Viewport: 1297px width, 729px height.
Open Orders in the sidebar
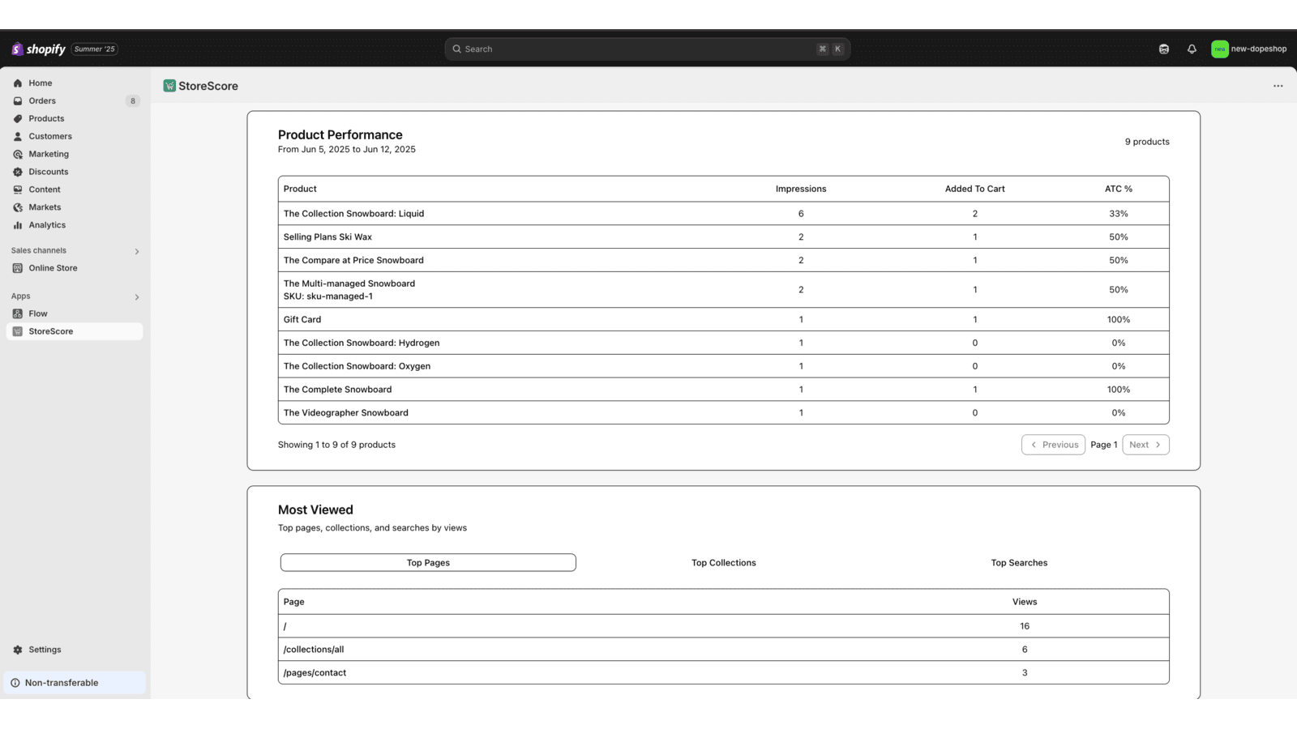[75, 100]
